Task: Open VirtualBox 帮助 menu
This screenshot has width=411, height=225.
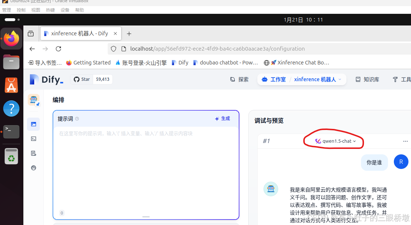Action: tap(80, 10)
